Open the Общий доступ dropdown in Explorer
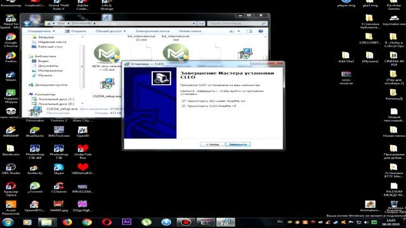This screenshot has width=406, height=228. (110, 31)
